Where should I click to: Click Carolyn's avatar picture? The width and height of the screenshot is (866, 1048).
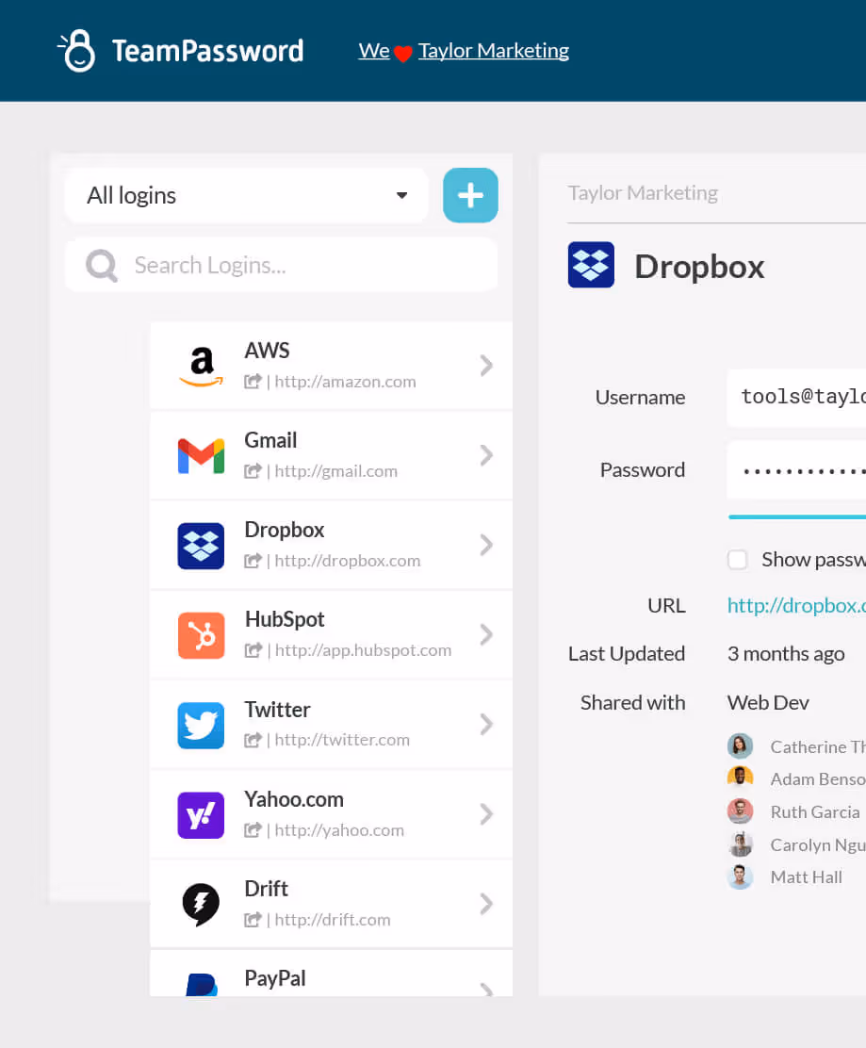[x=741, y=844]
